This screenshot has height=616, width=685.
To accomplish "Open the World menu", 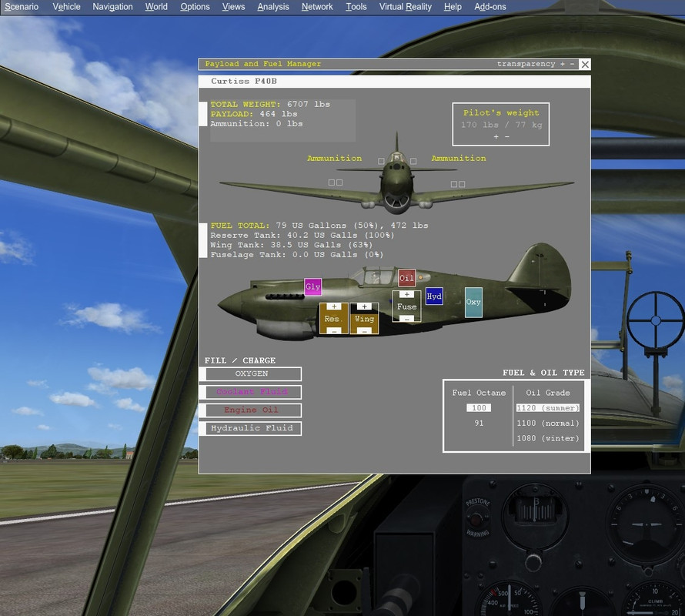I will [x=156, y=7].
